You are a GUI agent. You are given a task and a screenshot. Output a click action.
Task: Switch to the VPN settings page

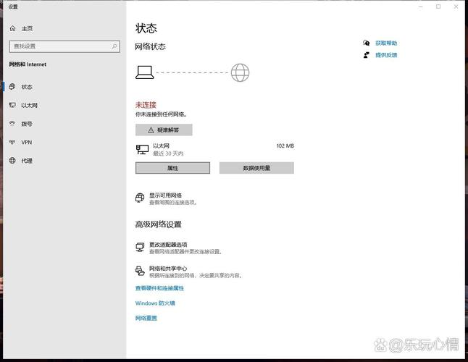pyautogui.click(x=64, y=142)
